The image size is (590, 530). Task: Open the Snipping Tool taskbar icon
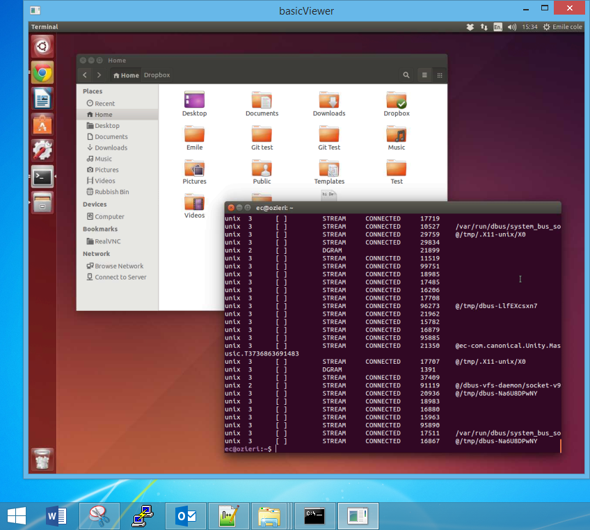(x=99, y=515)
